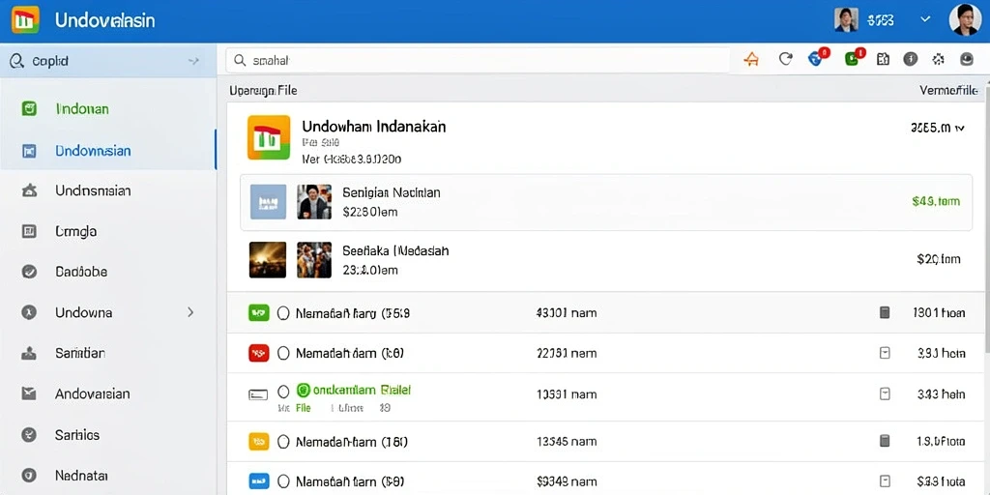Click the blue file icon in $934 nam row
Screen dimensions: 990x495
click(259, 481)
